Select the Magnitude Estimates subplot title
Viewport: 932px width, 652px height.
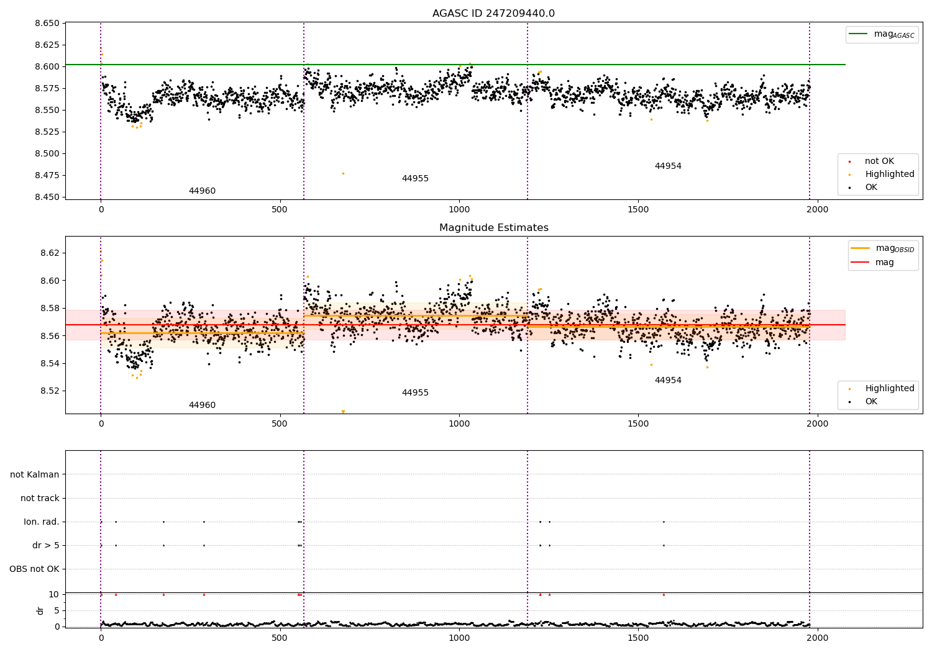493,228
